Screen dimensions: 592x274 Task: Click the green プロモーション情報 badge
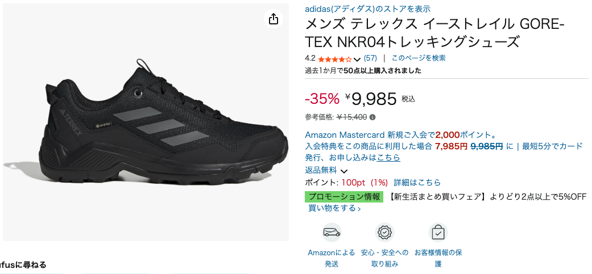(345, 196)
